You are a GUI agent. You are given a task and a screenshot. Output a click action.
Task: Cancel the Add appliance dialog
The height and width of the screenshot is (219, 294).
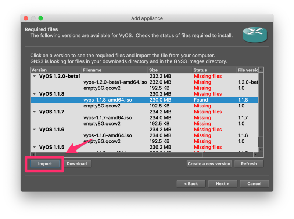pyautogui.click(x=254, y=184)
